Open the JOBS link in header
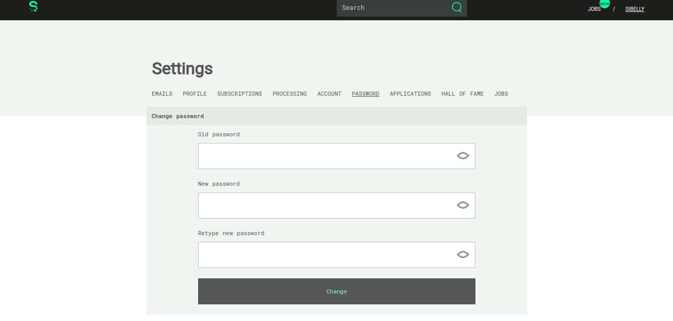The image size is (673, 321). coord(594,9)
